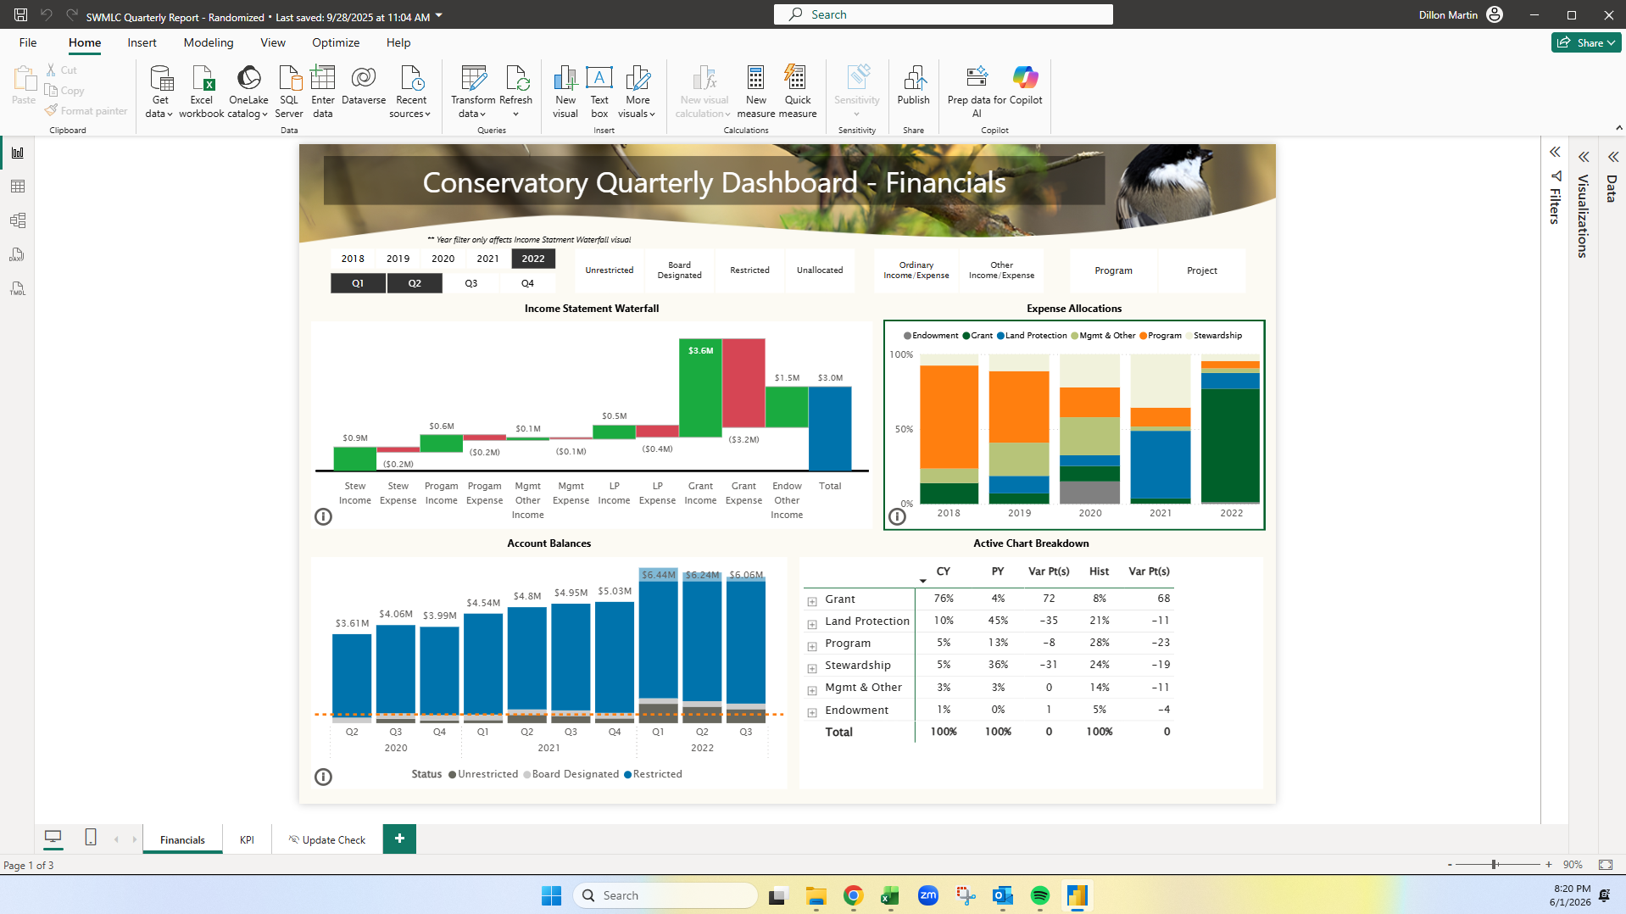Select the Program slicer button
The height and width of the screenshot is (914, 1626).
pyautogui.click(x=1113, y=270)
